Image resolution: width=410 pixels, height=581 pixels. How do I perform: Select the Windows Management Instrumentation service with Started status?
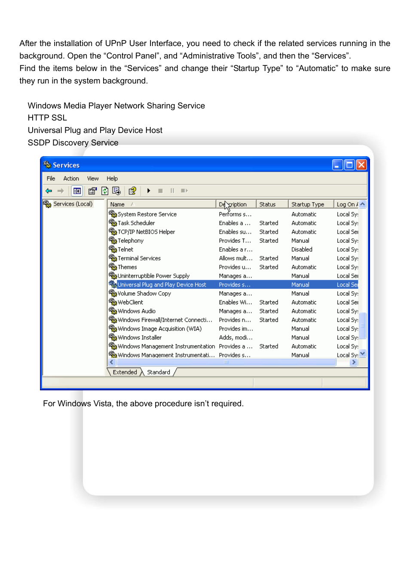pyautogui.click(x=233, y=346)
